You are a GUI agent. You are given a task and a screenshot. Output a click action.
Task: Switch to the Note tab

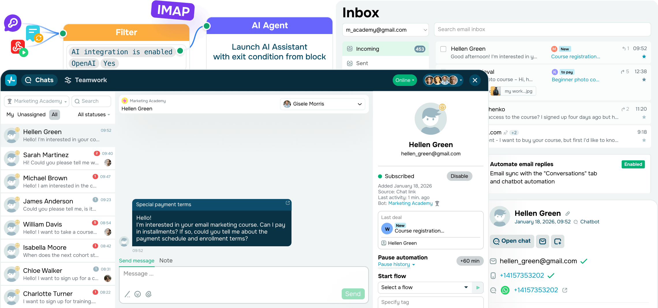166,260
